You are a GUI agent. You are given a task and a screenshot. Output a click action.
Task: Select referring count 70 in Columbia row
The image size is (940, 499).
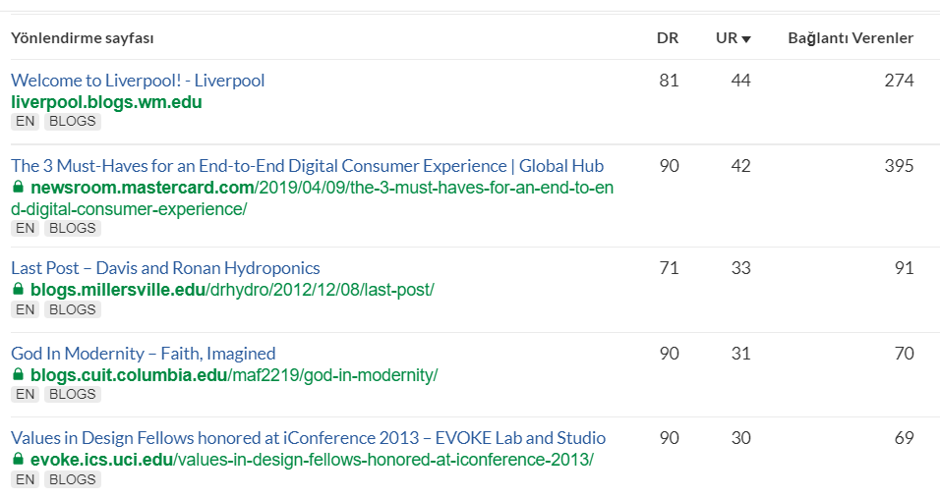[904, 354]
